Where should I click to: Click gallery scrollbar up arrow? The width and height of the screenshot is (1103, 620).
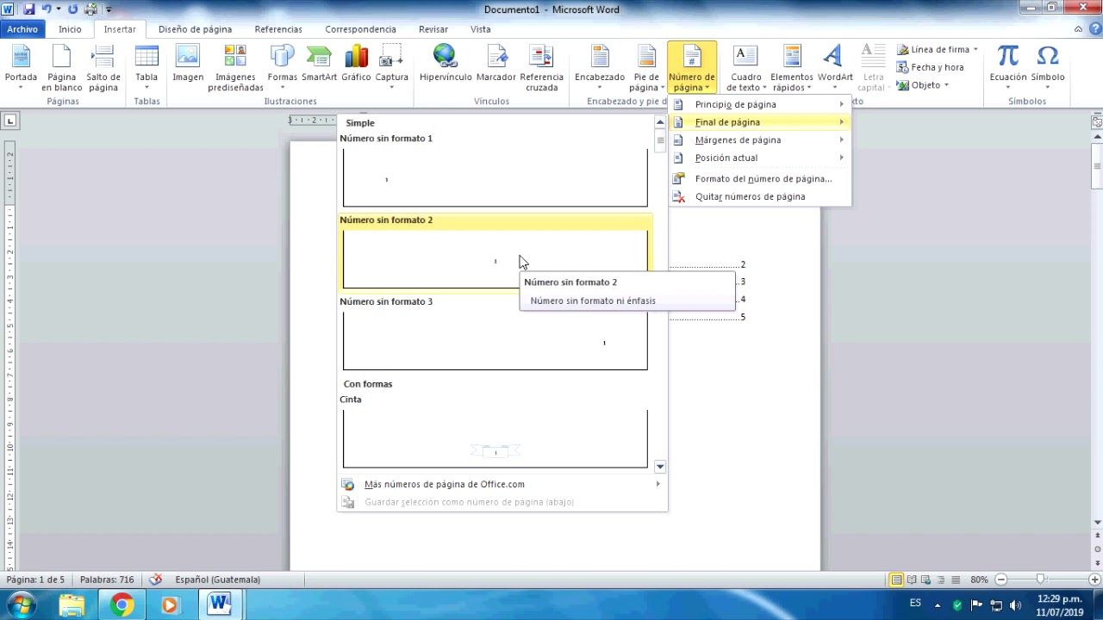click(660, 122)
